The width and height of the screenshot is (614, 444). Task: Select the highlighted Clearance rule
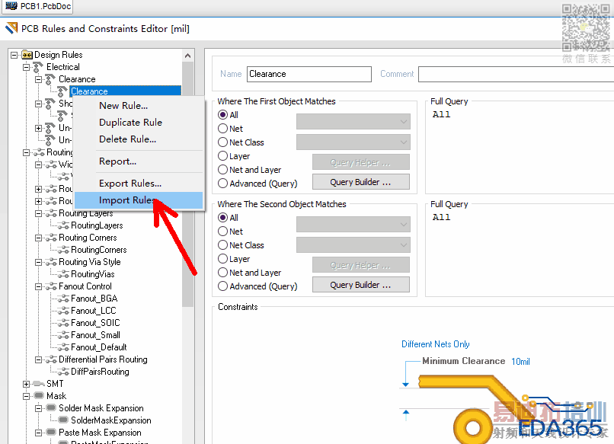coord(125,91)
